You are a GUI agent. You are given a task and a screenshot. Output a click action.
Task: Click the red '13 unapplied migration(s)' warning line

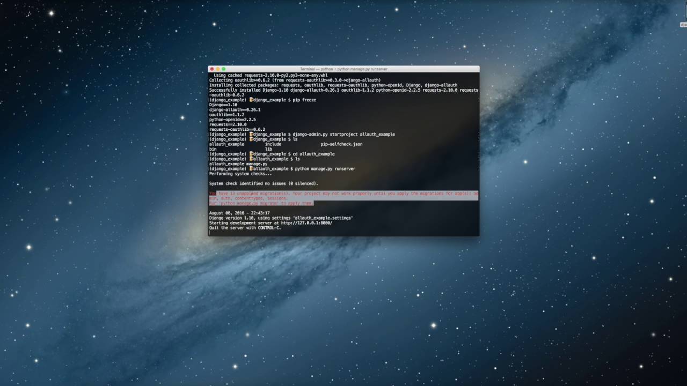(343, 193)
